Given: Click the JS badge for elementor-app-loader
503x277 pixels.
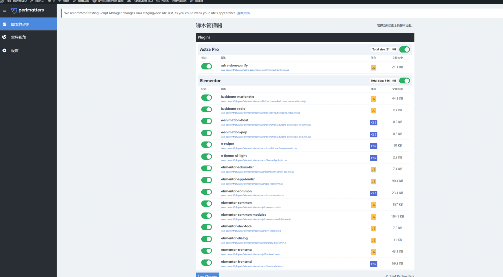Looking at the screenshot, I should [x=373, y=181].
